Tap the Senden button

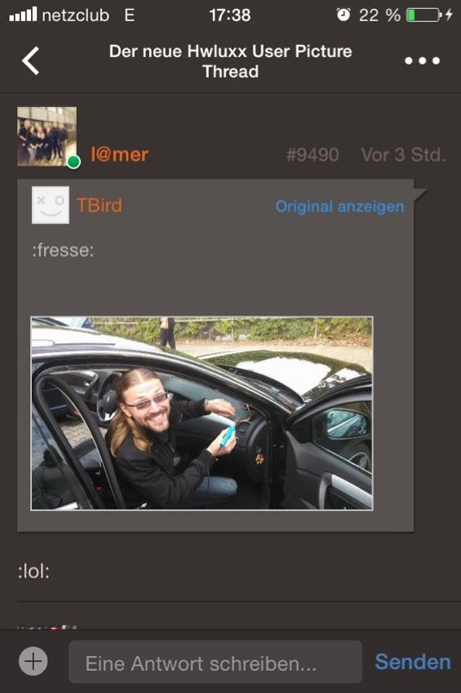[x=413, y=662]
